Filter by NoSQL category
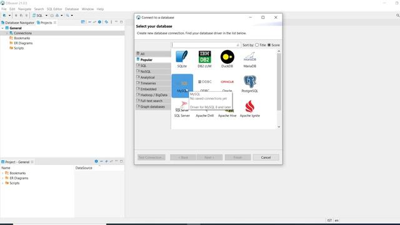This screenshot has height=225, width=400. 153,71
